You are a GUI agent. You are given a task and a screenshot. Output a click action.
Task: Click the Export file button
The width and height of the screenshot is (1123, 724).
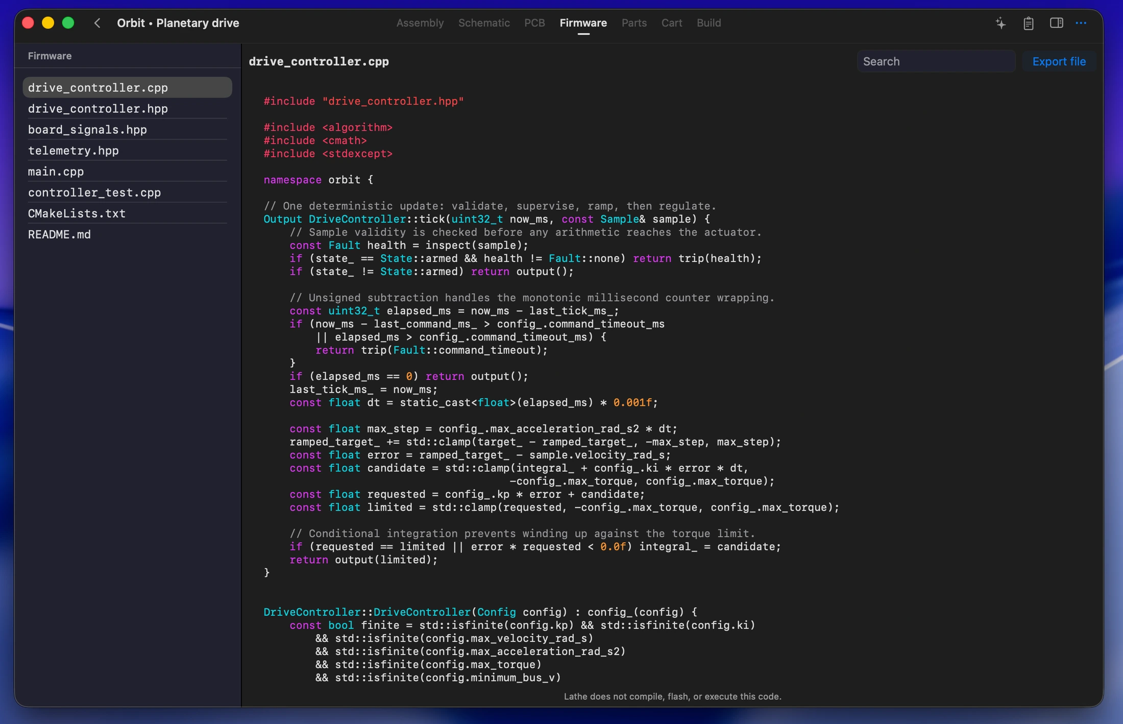click(1059, 61)
